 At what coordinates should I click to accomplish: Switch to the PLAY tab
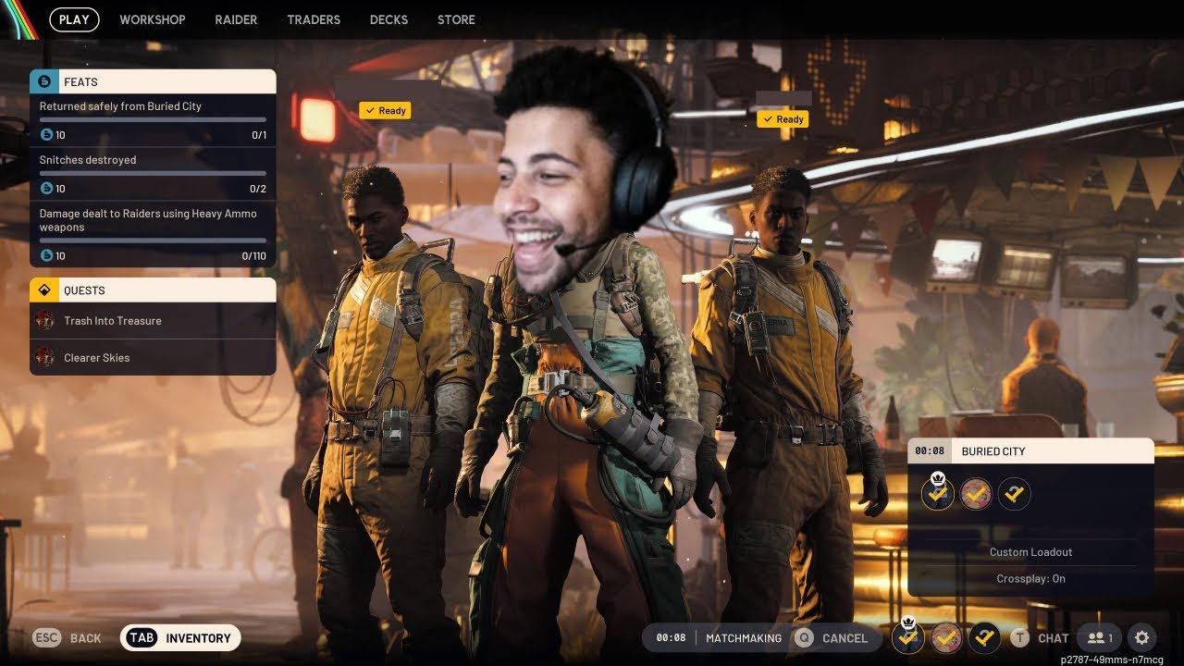point(74,19)
